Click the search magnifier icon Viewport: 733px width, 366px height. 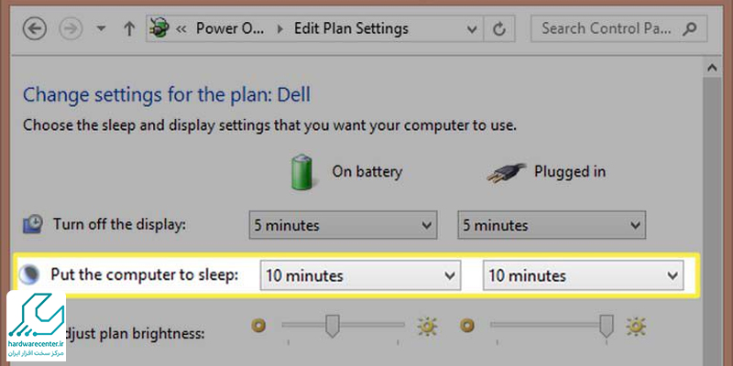coord(689,29)
